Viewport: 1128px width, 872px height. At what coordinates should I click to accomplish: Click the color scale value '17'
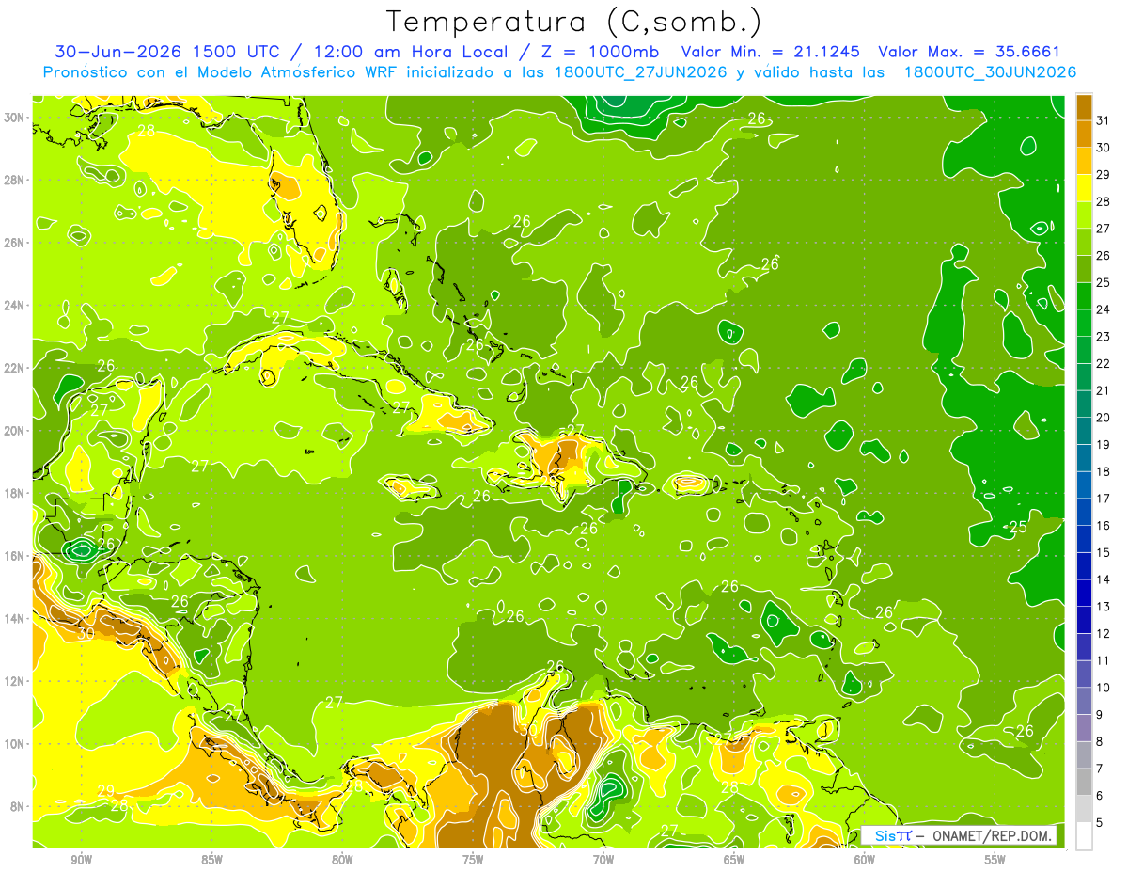point(1104,499)
